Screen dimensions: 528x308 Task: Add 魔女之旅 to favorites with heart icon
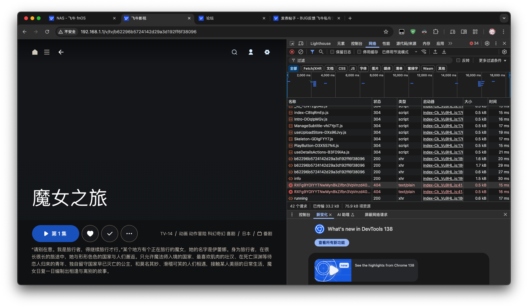click(x=90, y=234)
